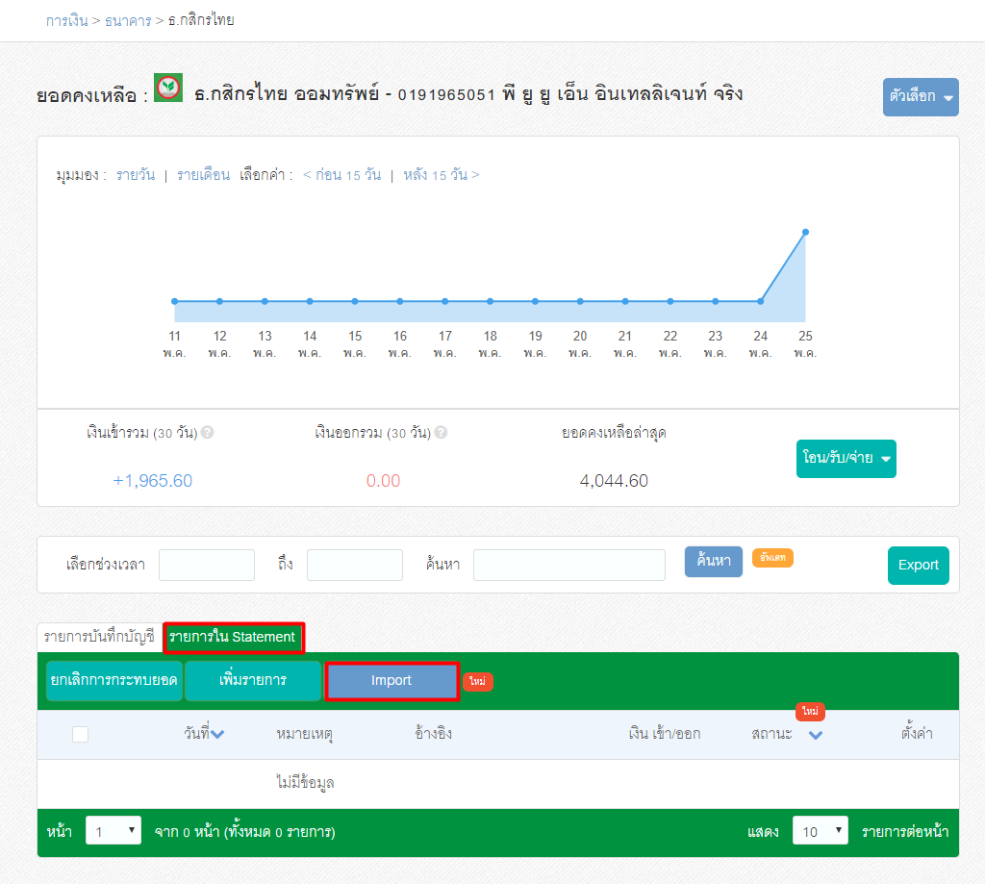Screen dimensions: 985x884
Task: Click the เงิน เข้า/ออก column header
Action: point(665,733)
